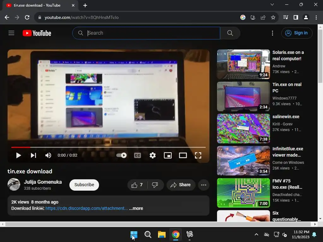This screenshot has height=242, width=323.
Task: Go to YouTube home via logo
Action: 37,33
